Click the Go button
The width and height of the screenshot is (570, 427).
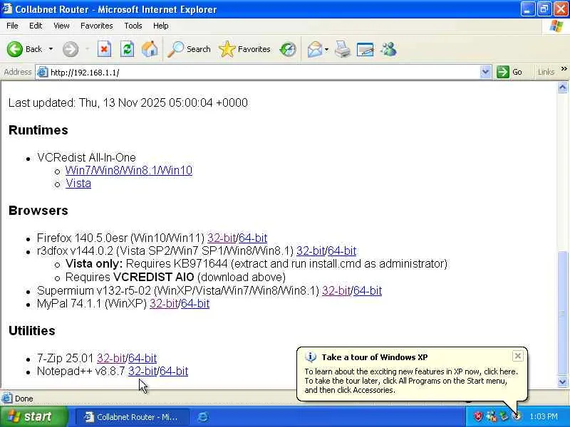tap(509, 73)
